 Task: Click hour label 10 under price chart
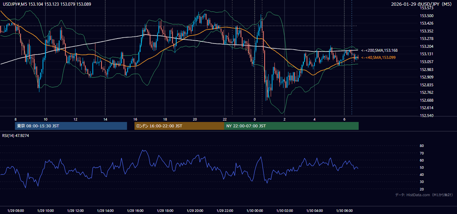click(x=45, y=119)
